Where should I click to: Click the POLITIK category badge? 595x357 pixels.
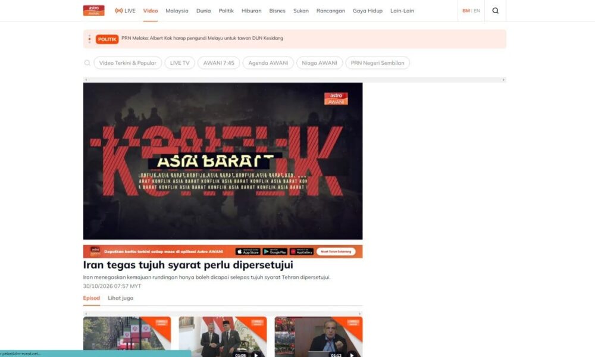click(107, 39)
